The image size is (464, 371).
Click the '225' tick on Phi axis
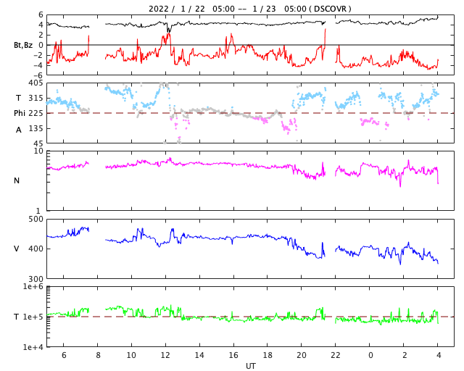[37, 113]
